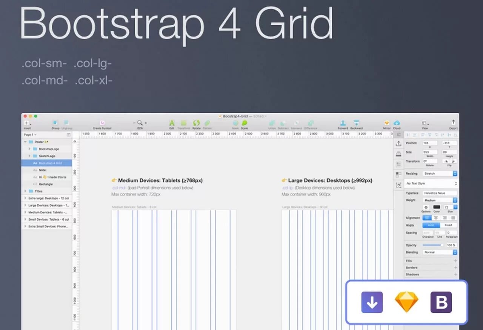Click the Flatten toolbar icon

(207, 123)
